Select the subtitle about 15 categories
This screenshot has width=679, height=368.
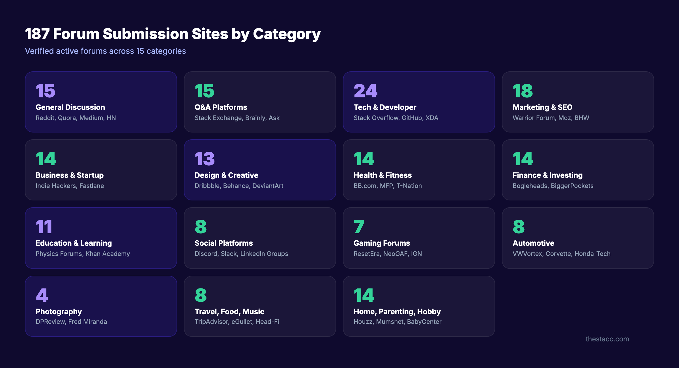click(x=106, y=51)
